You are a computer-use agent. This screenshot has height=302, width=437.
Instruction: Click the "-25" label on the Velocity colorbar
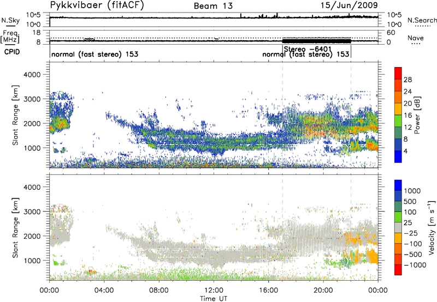click(x=412, y=233)
